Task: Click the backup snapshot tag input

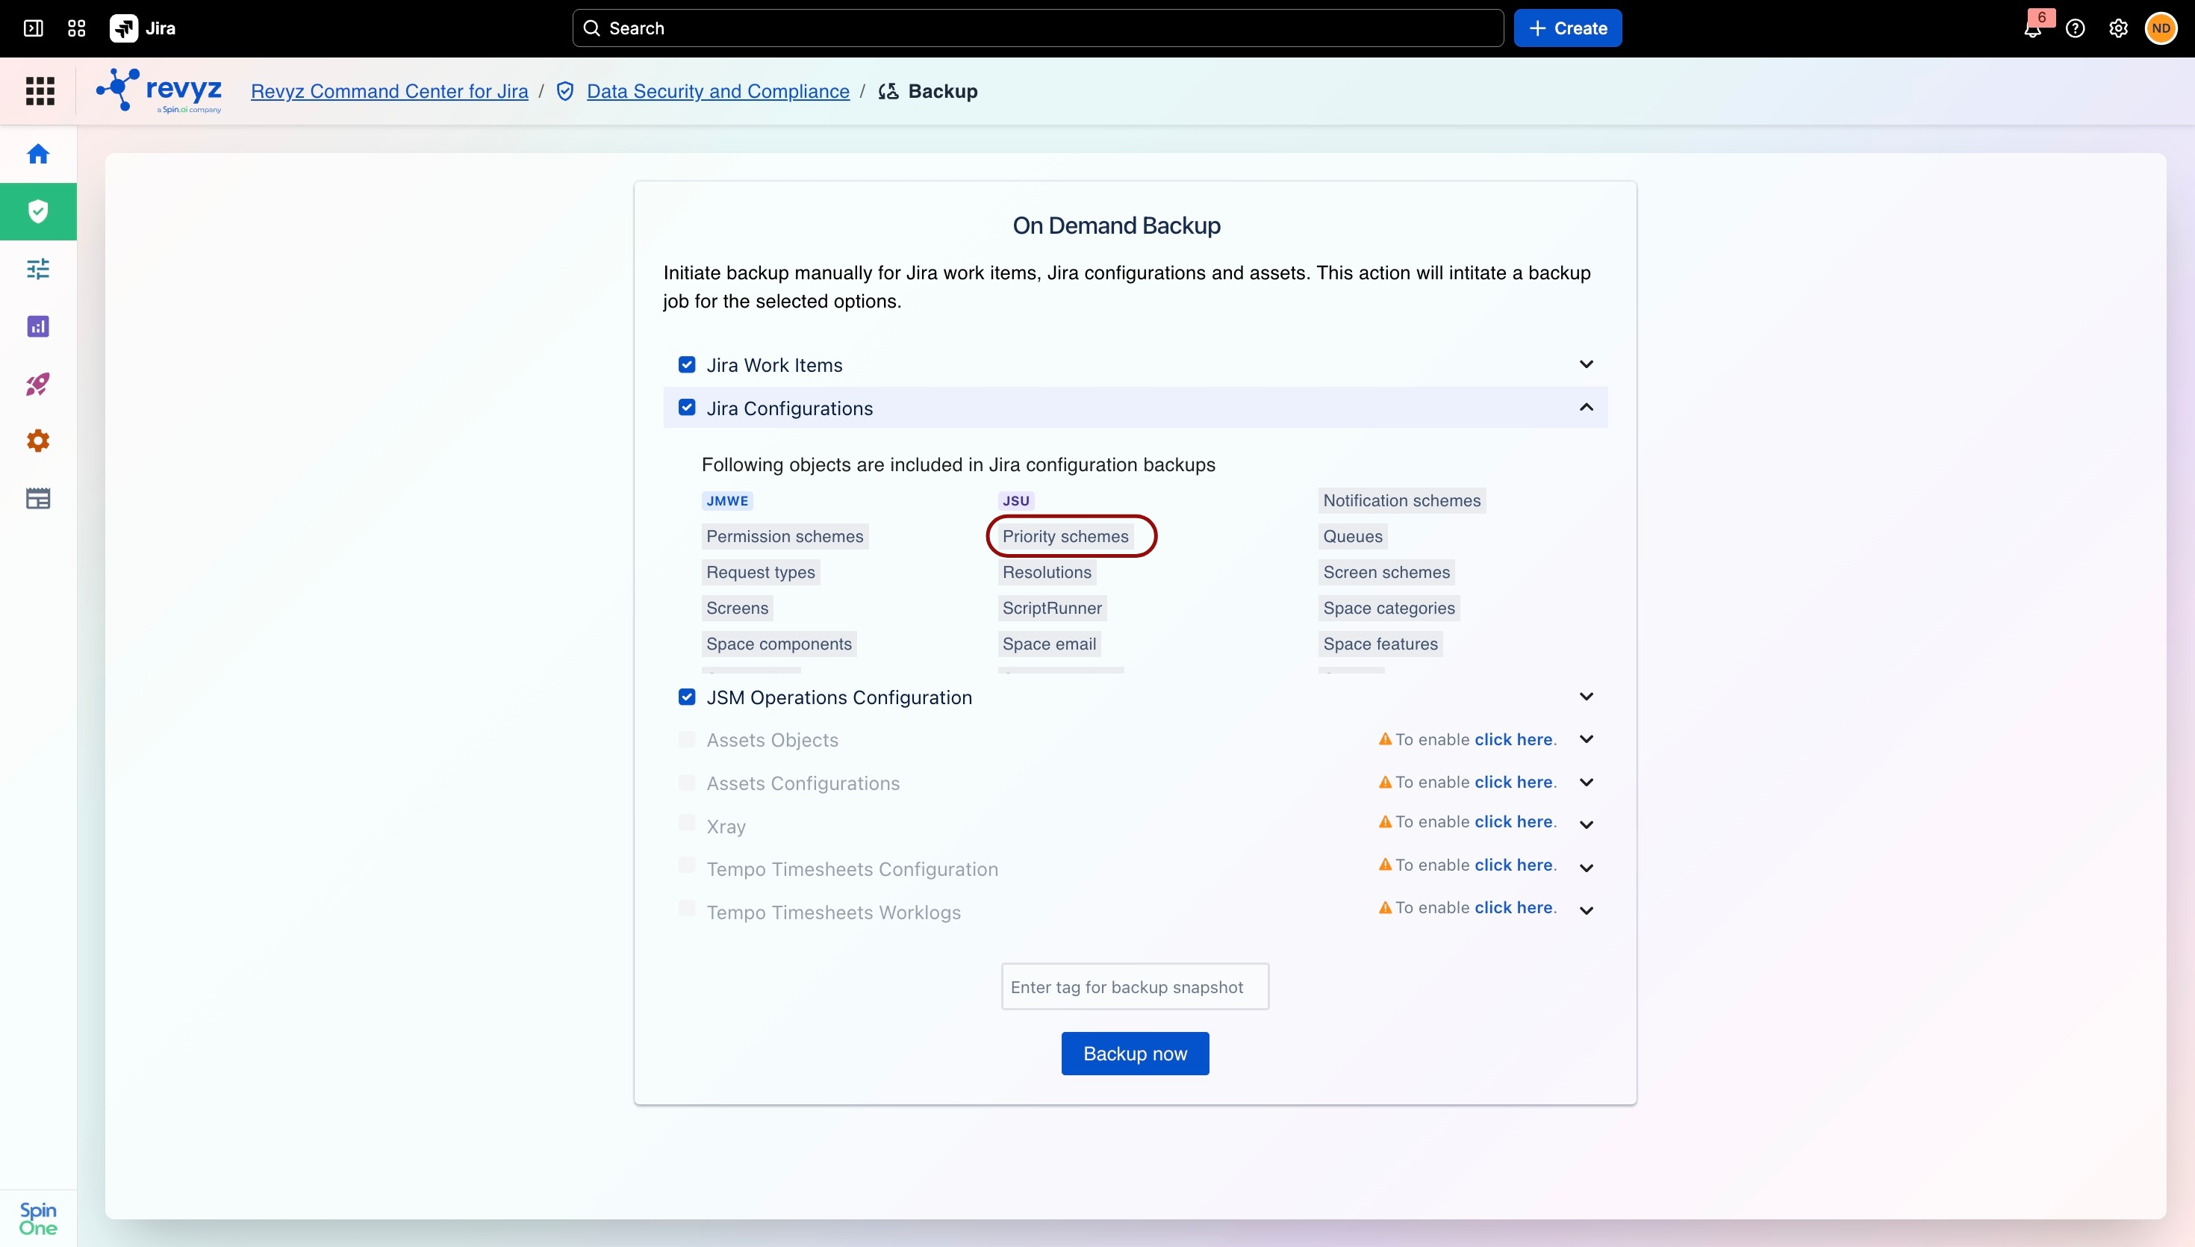Action: click(1135, 986)
